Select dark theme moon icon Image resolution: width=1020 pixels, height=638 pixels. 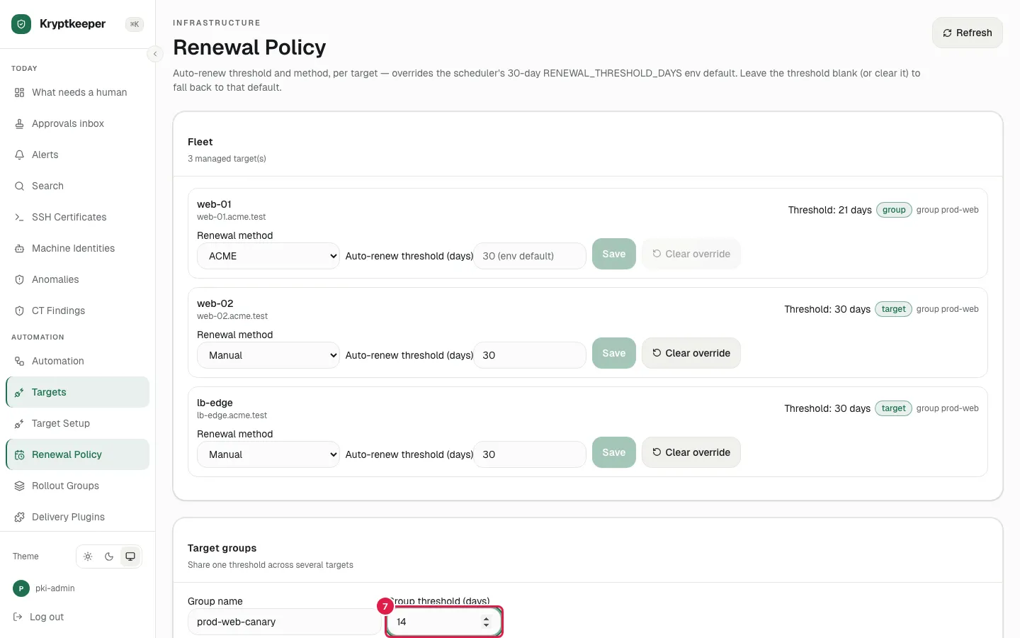[109, 556]
